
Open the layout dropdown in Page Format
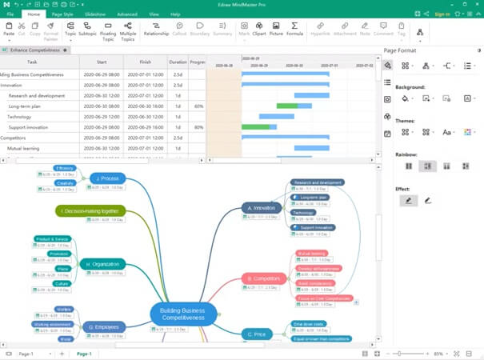coord(407,66)
